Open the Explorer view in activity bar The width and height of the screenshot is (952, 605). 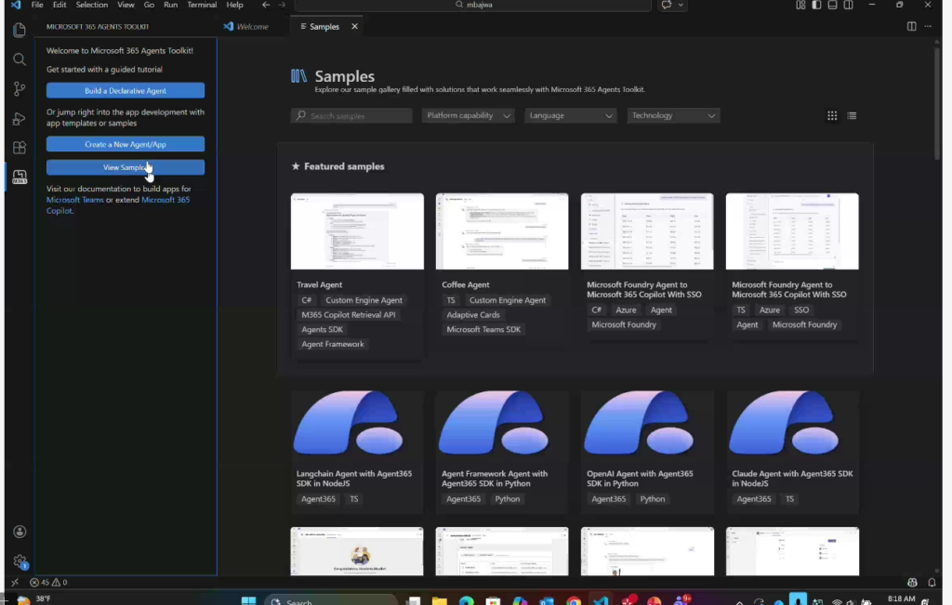tap(20, 30)
